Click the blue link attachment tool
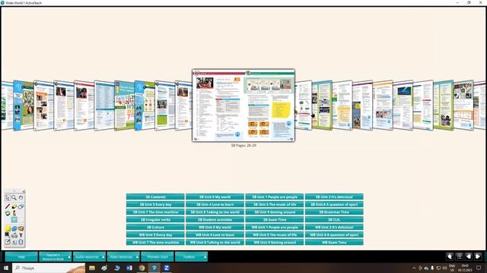Viewport: 487px width, 273px height. pyautogui.click(x=14, y=228)
